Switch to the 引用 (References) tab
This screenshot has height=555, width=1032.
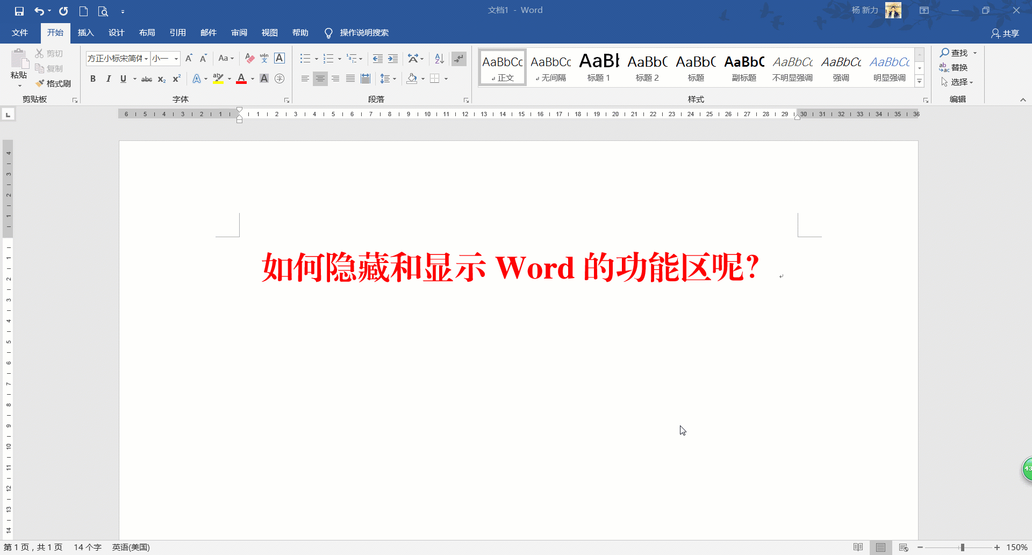pyautogui.click(x=177, y=33)
